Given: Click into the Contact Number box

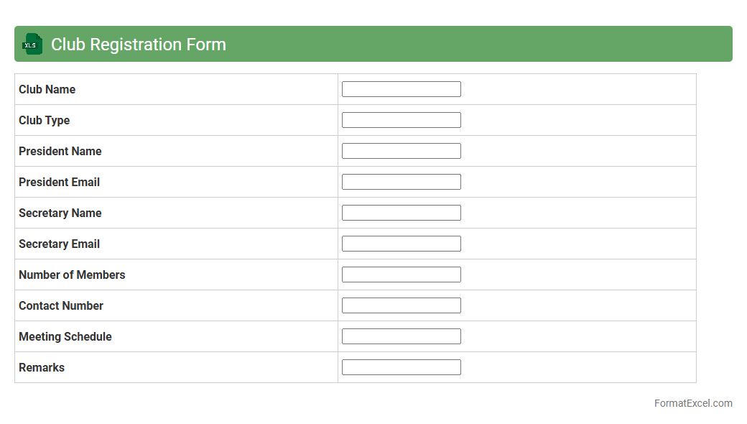Looking at the screenshot, I should pyautogui.click(x=401, y=305).
